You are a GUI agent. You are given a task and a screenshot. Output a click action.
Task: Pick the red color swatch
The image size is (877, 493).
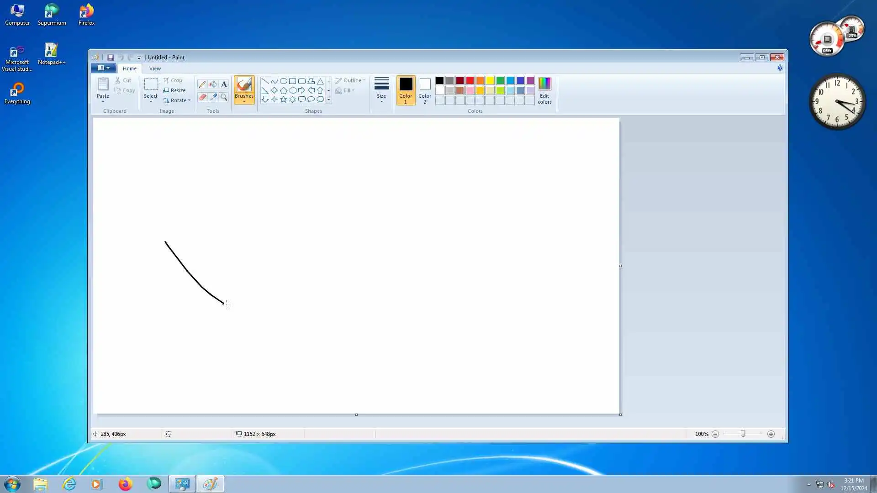point(470,81)
